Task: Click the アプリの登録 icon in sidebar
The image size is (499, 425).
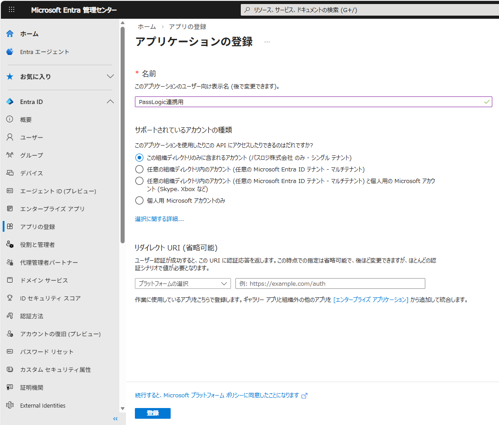Action: point(10,226)
